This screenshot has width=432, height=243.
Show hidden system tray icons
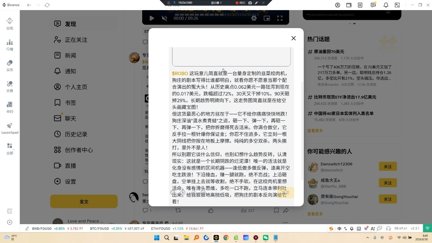368,238
